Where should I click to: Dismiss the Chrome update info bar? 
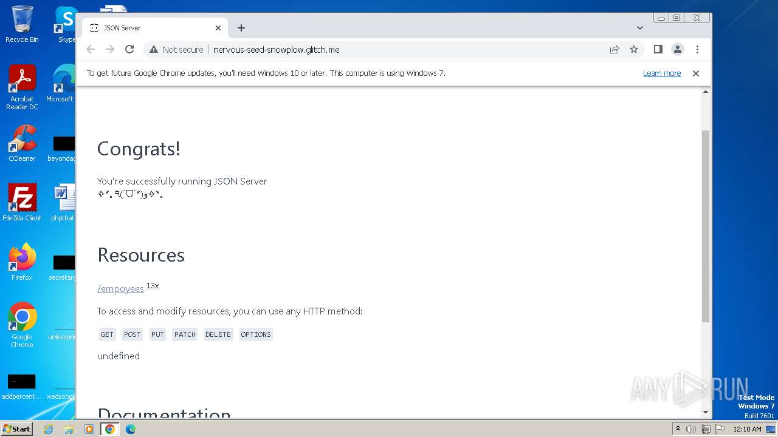click(696, 73)
